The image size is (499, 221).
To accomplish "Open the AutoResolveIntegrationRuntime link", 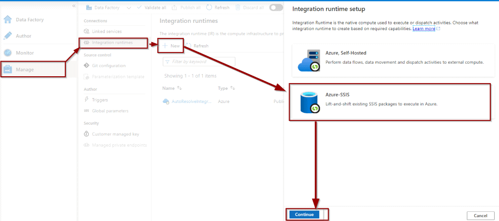I will point(192,102).
